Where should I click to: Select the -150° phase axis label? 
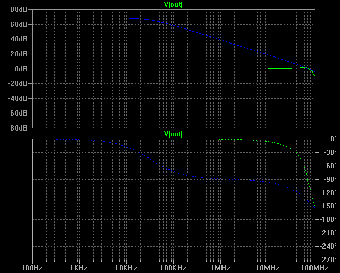tap(328, 206)
